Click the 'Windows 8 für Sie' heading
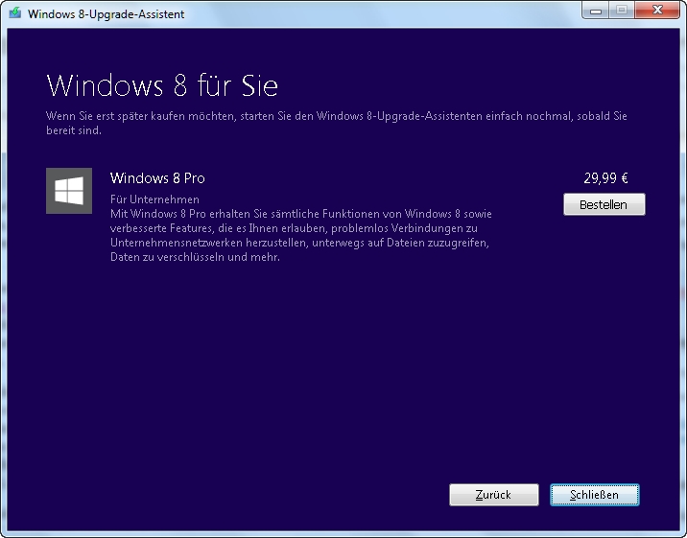This screenshot has height=538, width=687. click(x=162, y=85)
